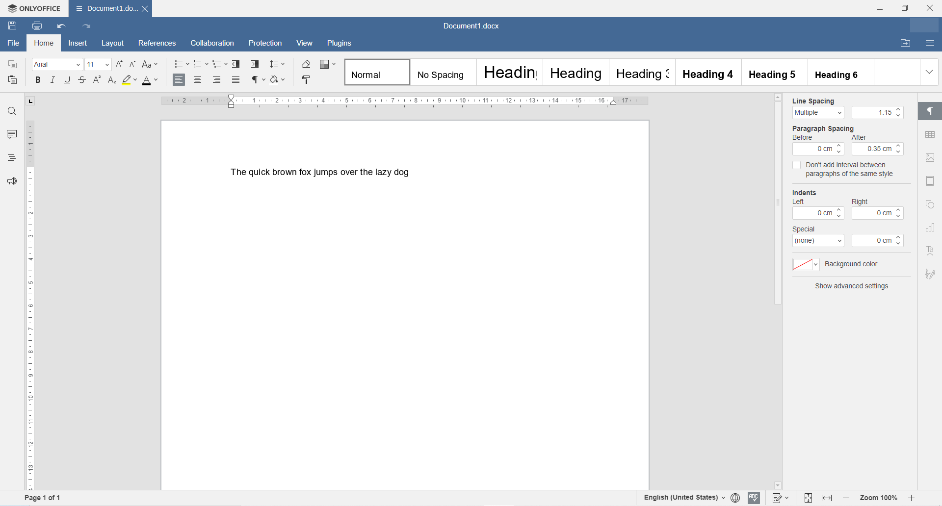942x506 pixels.
Task: Click the Print icon
Action: pos(37,26)
